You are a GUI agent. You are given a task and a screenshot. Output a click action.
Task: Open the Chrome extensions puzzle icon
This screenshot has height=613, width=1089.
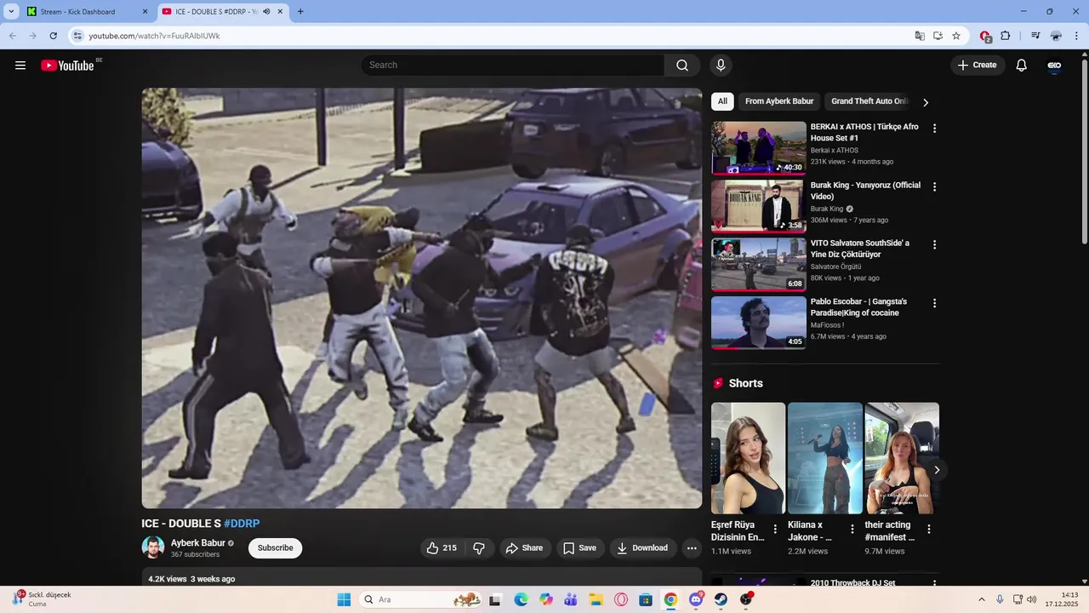tap(1006, 36)
